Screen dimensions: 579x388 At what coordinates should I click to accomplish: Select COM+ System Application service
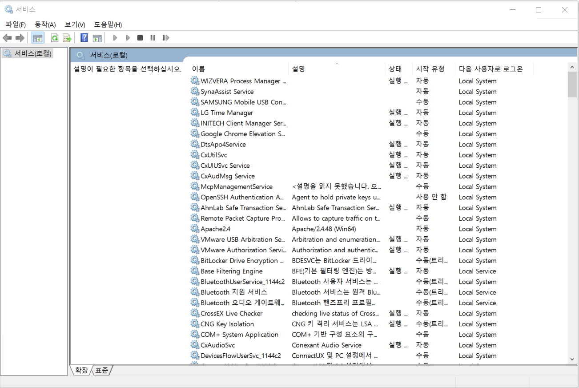239,335
